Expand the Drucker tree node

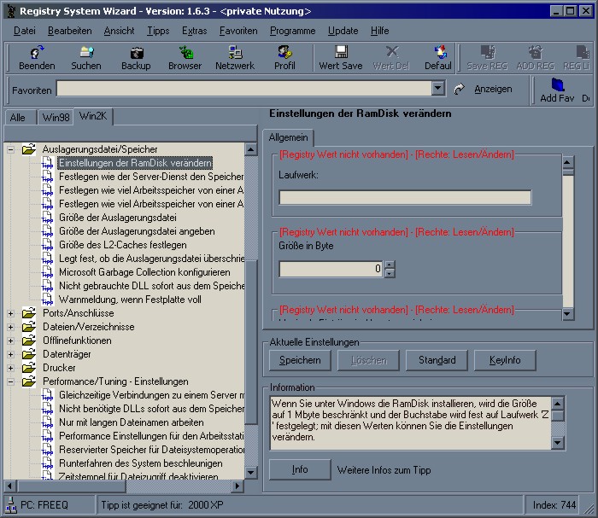(x=10, y=369)
